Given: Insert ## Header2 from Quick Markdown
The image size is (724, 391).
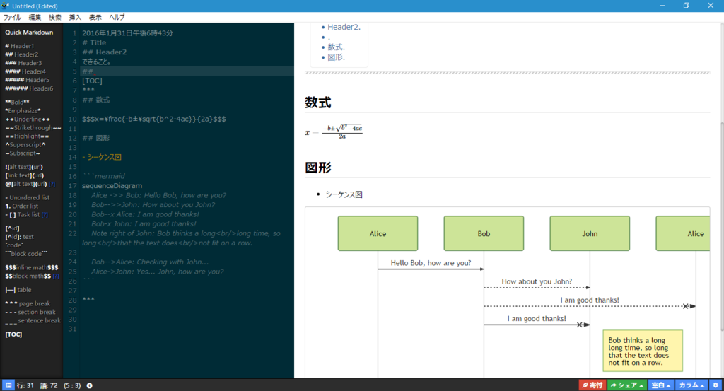Looking at the screenshot, I should [x=22, y=54].
